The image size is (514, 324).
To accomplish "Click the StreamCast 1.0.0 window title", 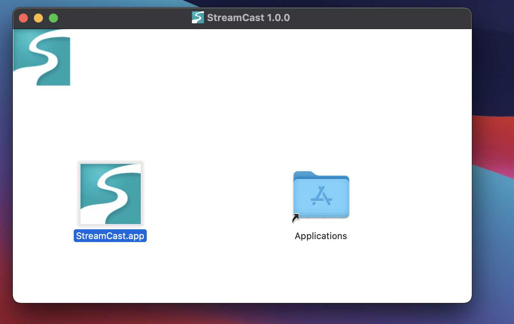I will [248, 17].
